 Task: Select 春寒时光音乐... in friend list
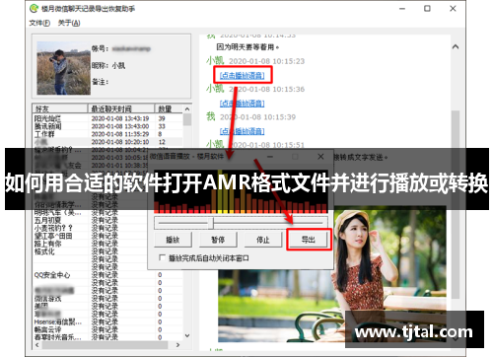pyautogui.click(x=58, y=337)
